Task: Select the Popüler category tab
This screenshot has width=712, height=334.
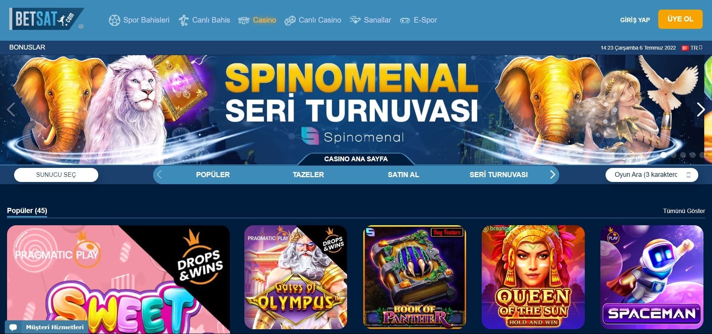Action: tap(213, 175)
